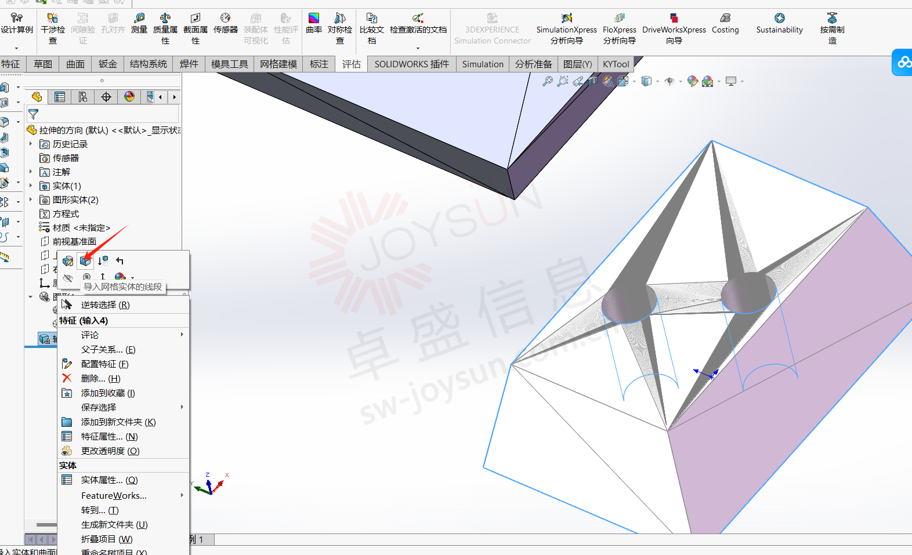Switch to the 特征 ribbon tab
The height and width of the screenshot is (555, 912).
coord(10,64)
